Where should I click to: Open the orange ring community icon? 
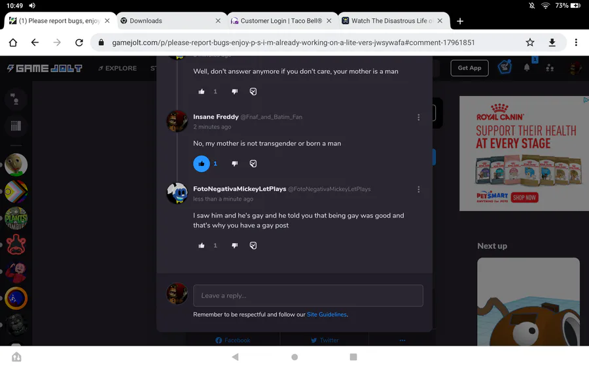tap(16, 298)
